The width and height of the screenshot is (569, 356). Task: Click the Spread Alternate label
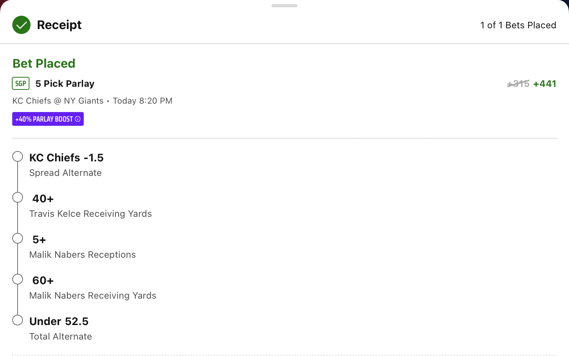(x=65, y=173)
